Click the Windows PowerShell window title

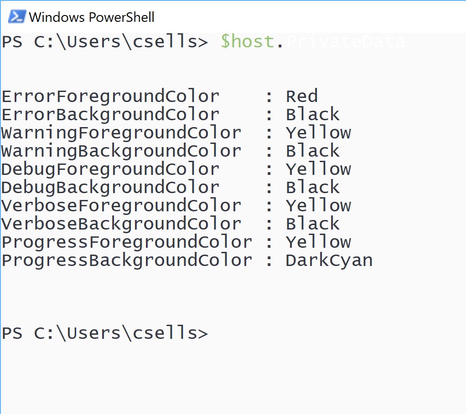coord(92,17)
